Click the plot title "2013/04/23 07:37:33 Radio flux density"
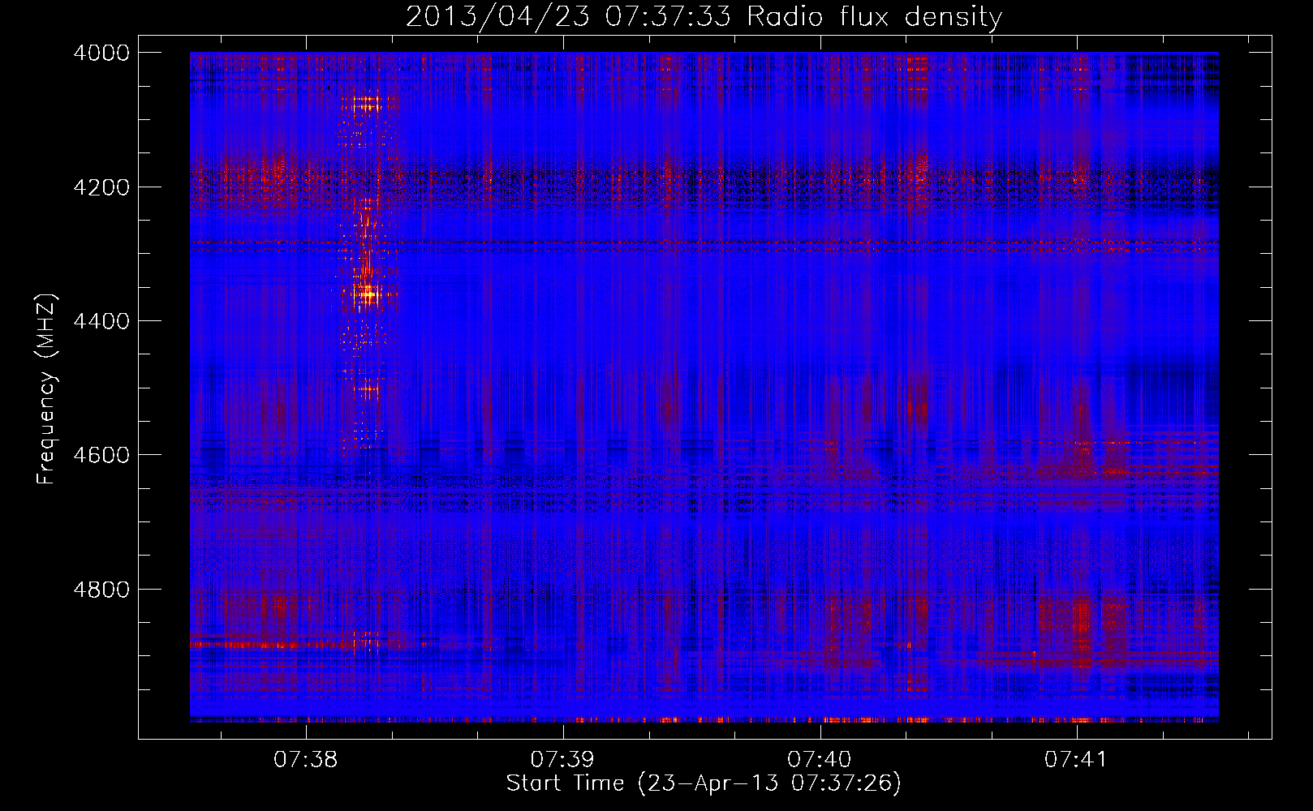This screenshot has height=811, width=1313. [704, 16]
